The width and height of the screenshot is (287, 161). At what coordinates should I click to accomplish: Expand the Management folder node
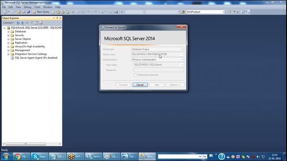pyautogui.click(x=9, y=51)
